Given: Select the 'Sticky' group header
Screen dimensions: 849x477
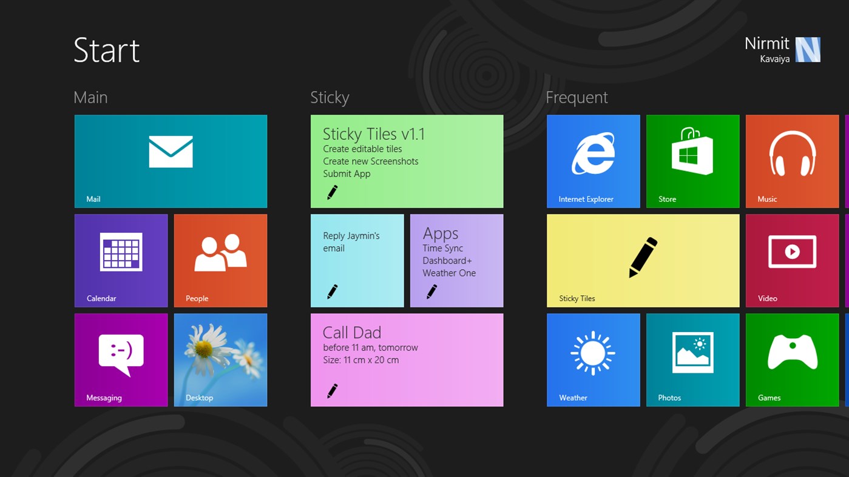Looking at the screenshot, I should [x=330, y=97].
